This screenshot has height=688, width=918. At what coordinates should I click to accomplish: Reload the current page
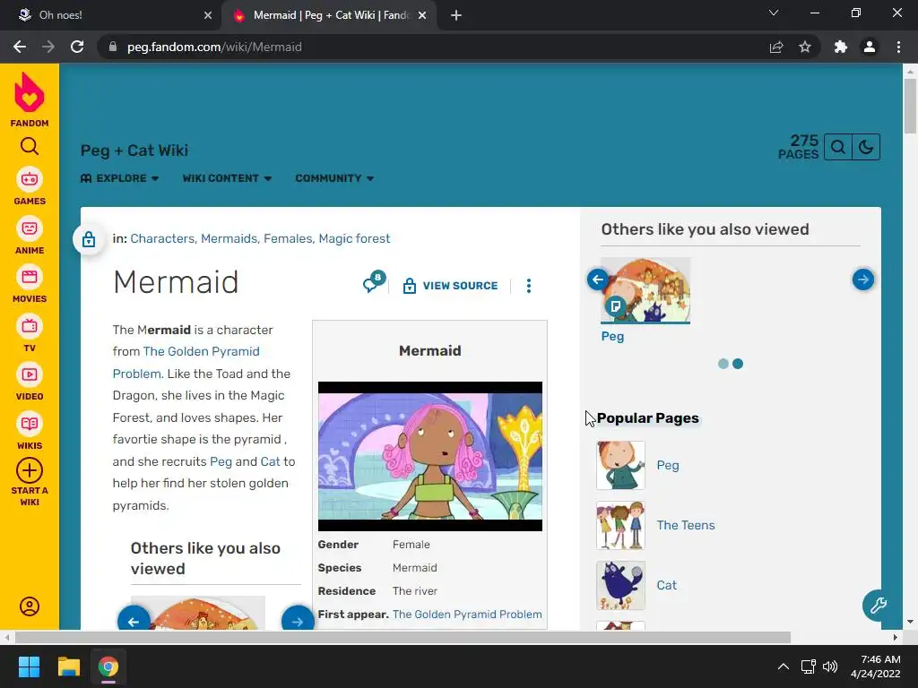point(77,47)
